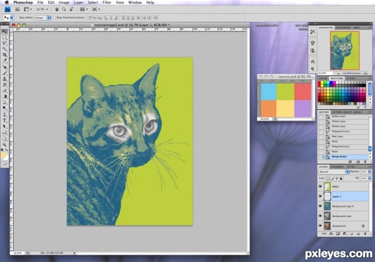Click the light blue square in source.psd window

(x=269, y=92)
